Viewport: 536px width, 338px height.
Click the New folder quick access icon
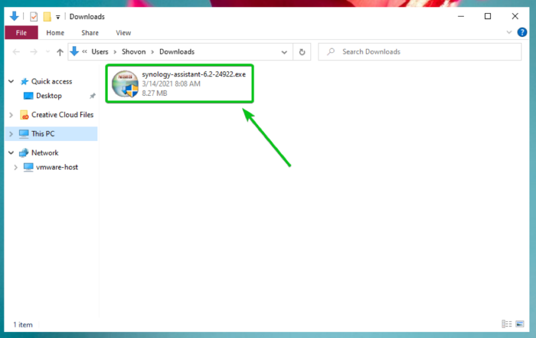[x=47, y=17]
